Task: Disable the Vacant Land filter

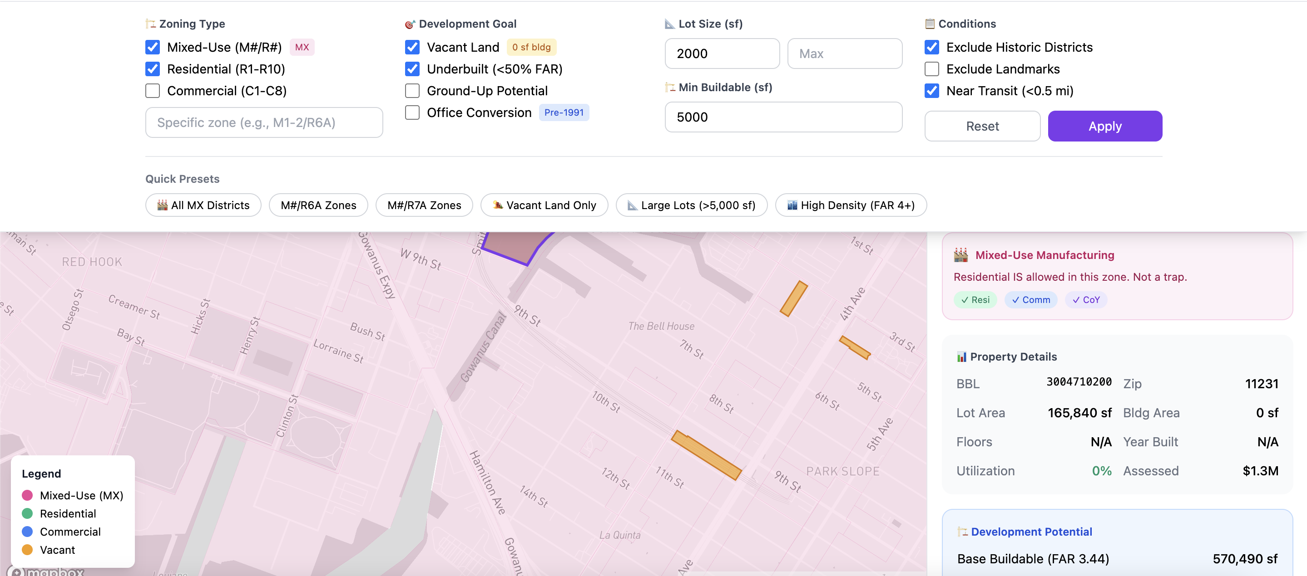Action: point(412,47)
